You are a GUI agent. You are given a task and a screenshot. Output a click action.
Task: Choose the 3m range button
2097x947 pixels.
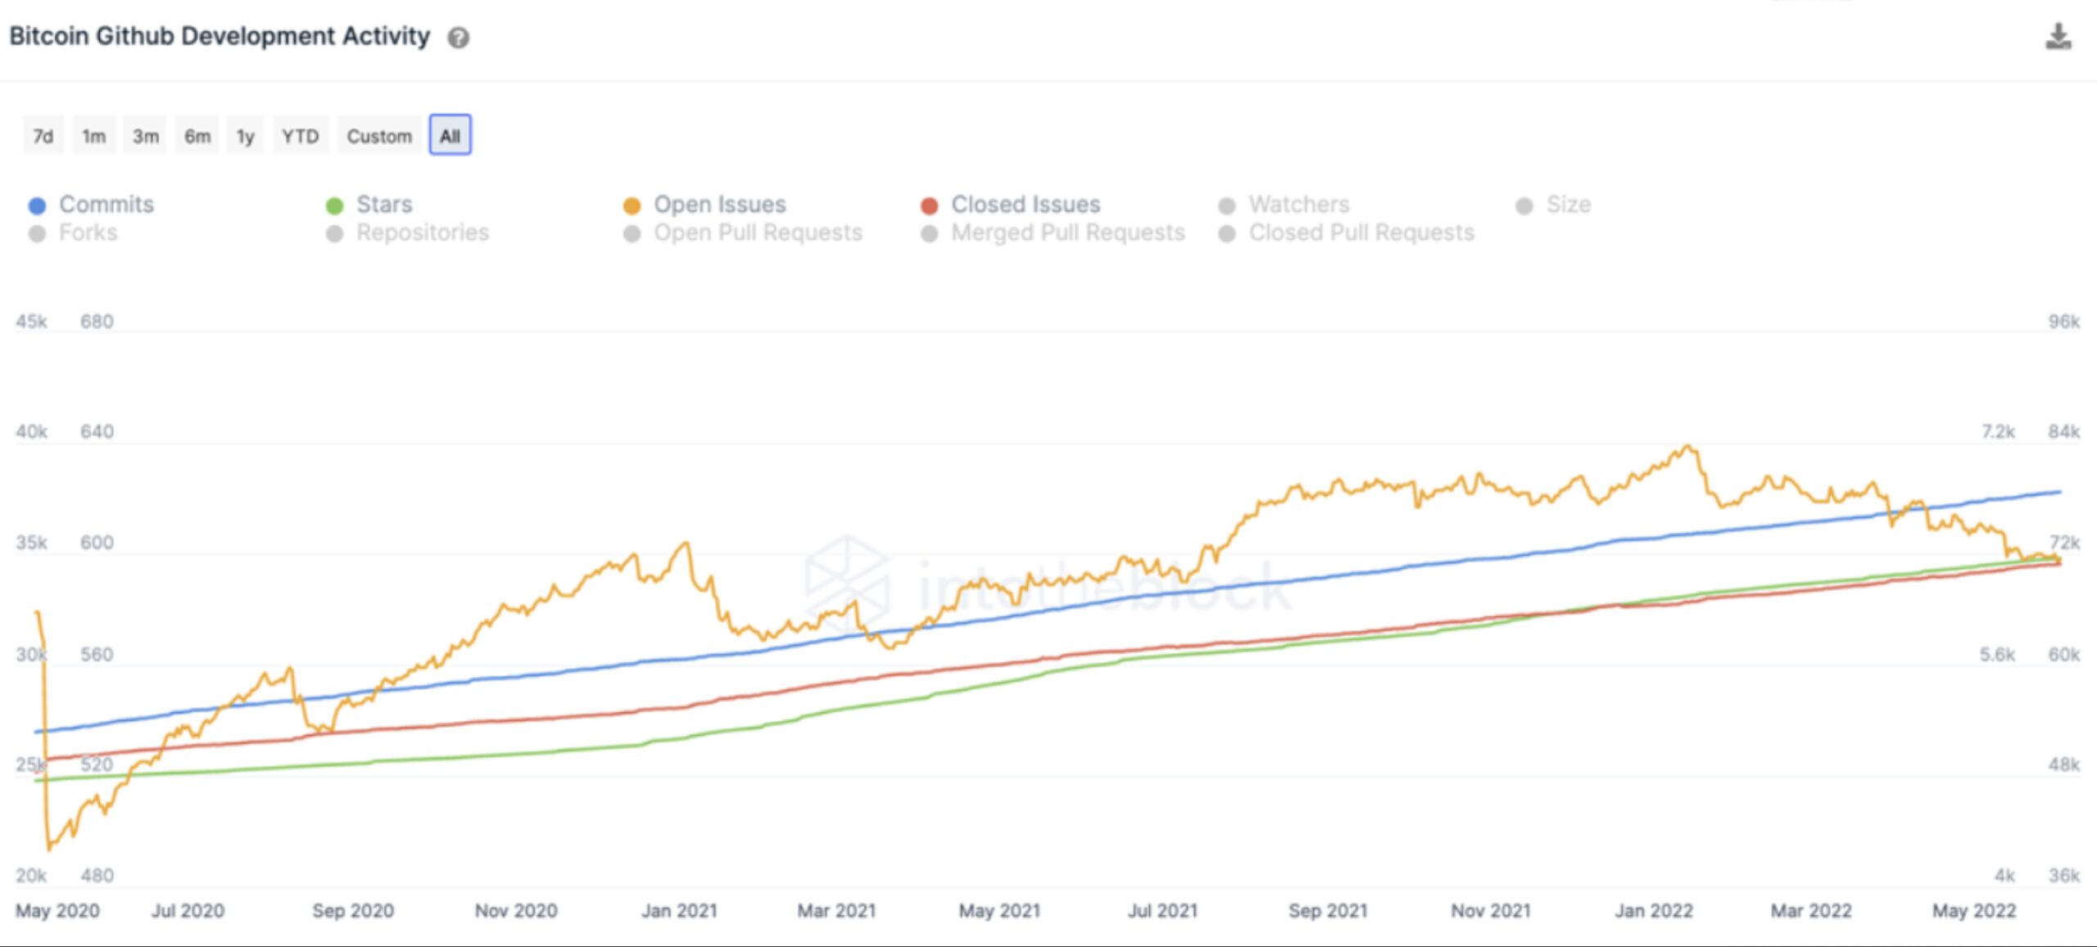pyautogui.click(x=146, y=136)
